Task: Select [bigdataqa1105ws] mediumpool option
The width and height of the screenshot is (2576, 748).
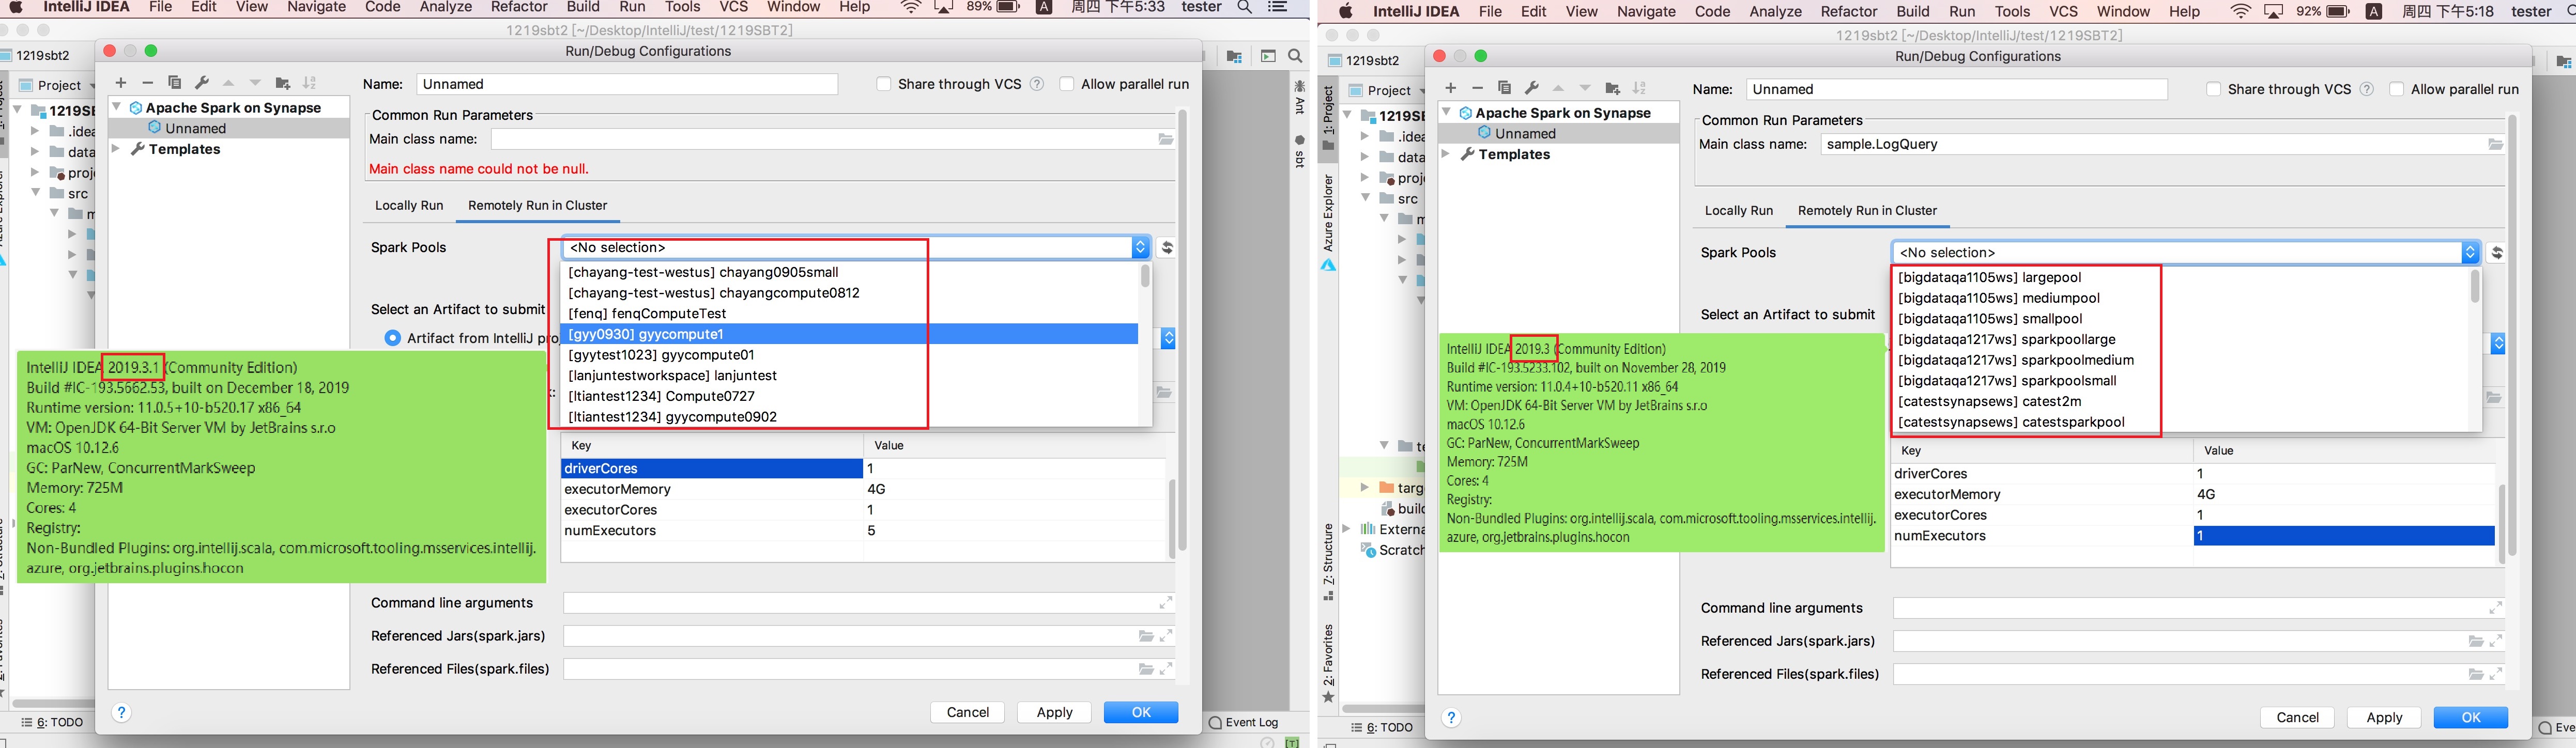Action: (2180, 298)
